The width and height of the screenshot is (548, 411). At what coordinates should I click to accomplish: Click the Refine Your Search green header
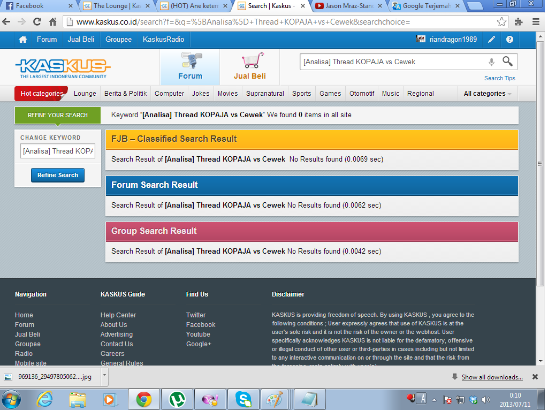[x=58, y=115]
